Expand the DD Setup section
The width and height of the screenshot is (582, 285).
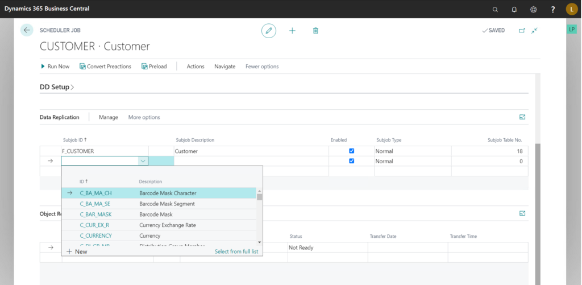pyautogui.click(x=57, y=87)
